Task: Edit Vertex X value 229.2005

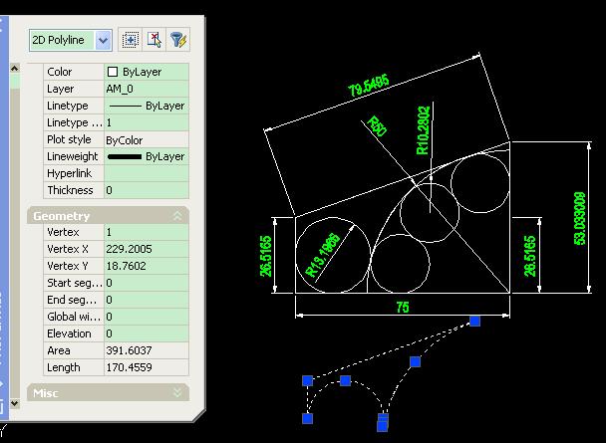Action: 147,249
